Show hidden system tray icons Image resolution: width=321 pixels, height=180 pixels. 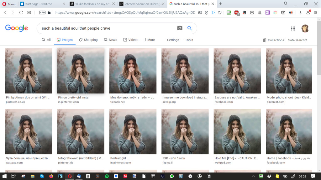pos(253,176)
